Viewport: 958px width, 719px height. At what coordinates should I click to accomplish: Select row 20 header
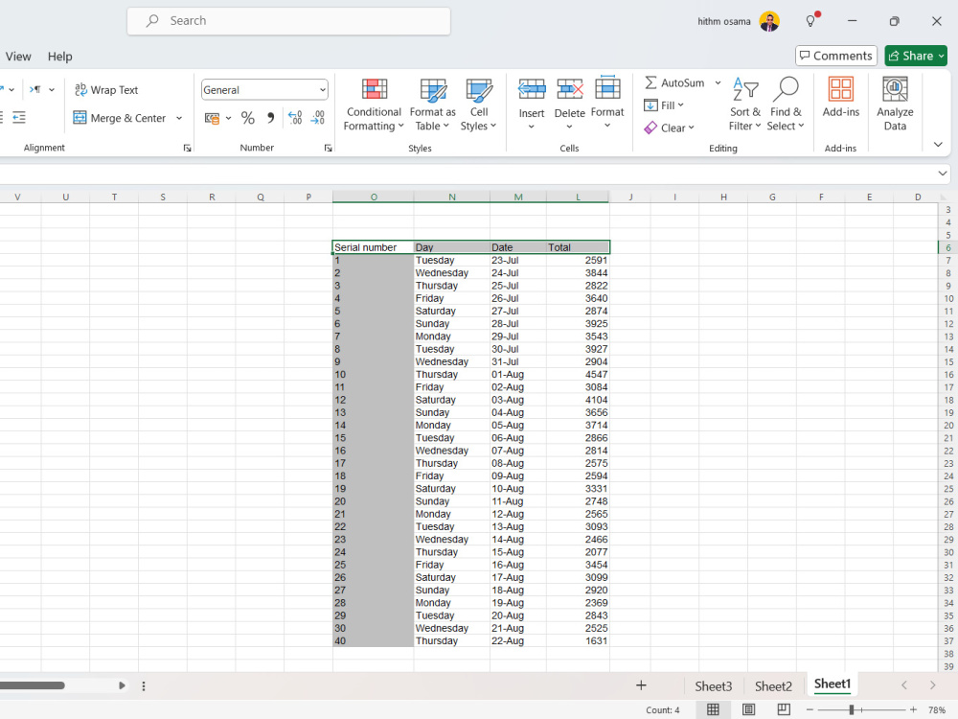[948, 425]
